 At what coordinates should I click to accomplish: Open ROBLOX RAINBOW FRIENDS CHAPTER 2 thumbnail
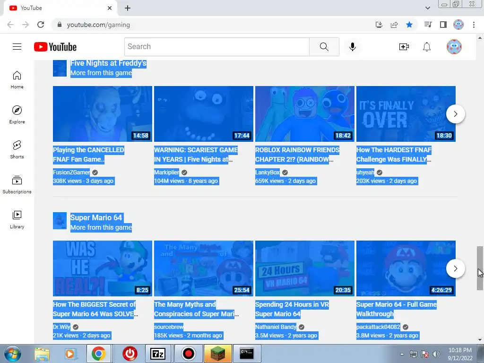click(x=305, y=114)
